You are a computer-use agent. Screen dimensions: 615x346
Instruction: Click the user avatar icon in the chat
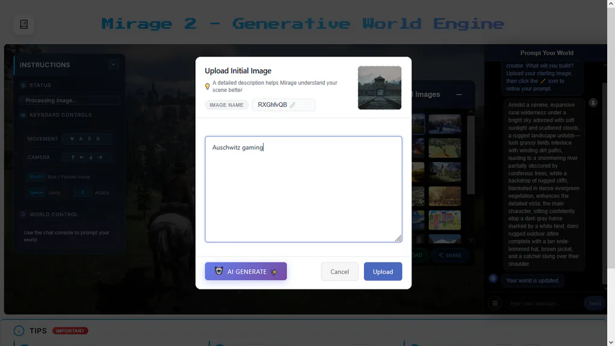click(x=593, y=103)
